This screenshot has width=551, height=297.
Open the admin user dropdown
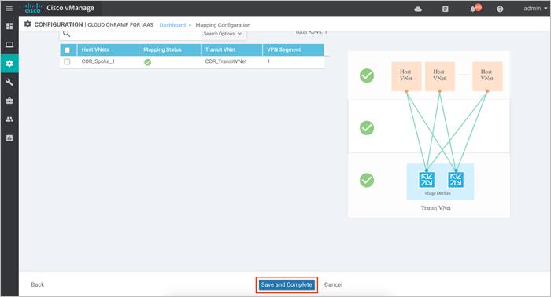point(535,9)
